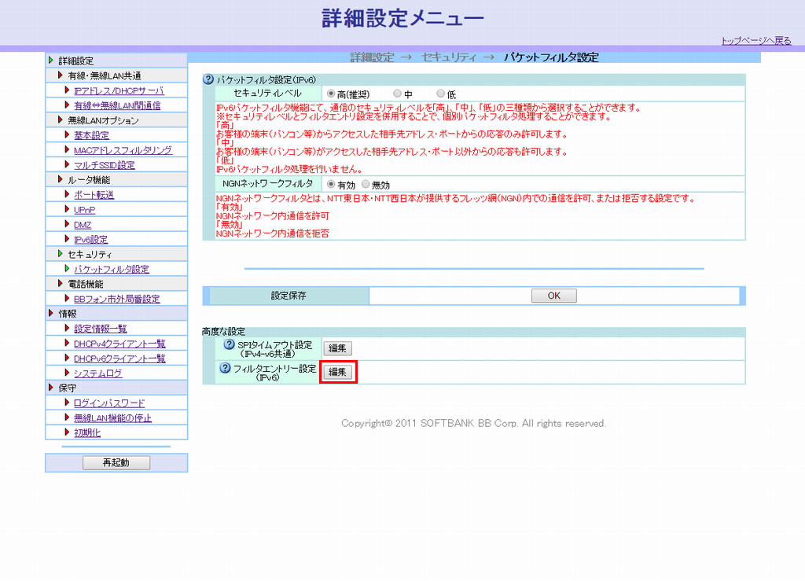Viewport: 805px width, 581px height.
Task: Set security level to 中
Action: [x=397, y=94]
